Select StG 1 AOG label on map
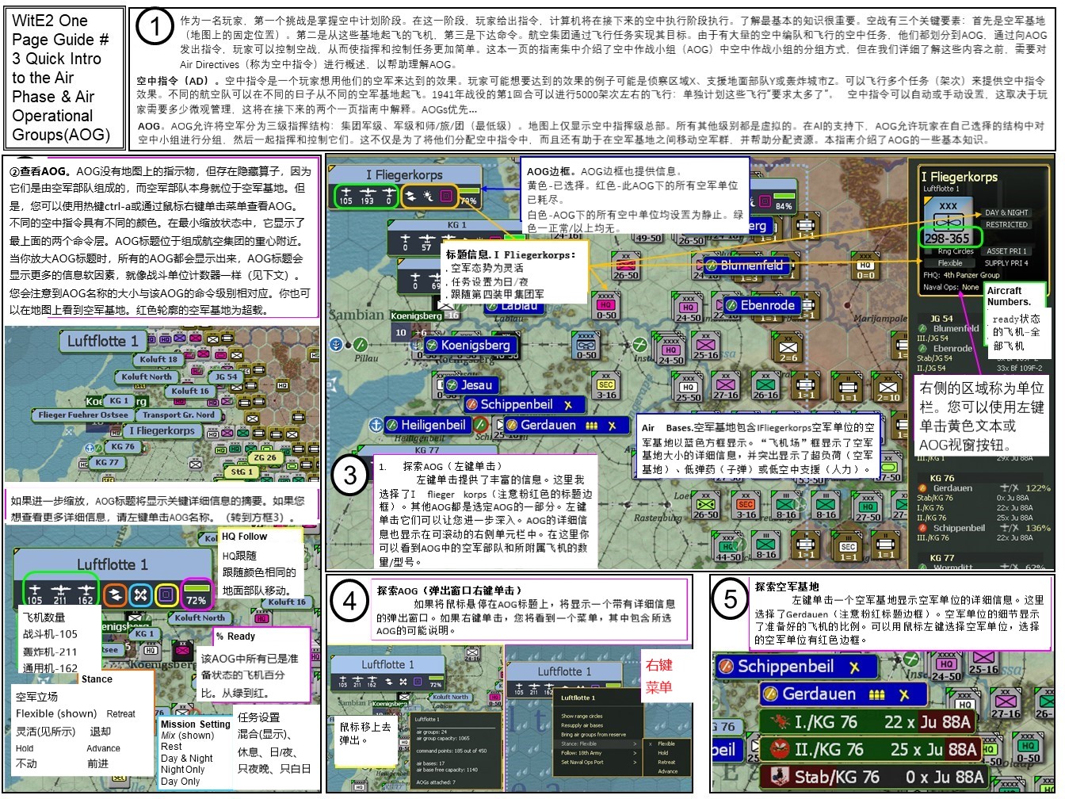This screenshot has width=1065, height=799. pos(242,472)
